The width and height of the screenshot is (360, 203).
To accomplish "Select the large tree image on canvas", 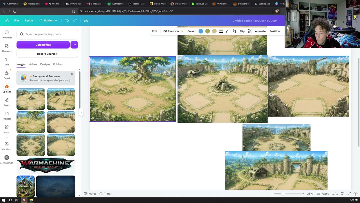I will click(x=132, y=89).
